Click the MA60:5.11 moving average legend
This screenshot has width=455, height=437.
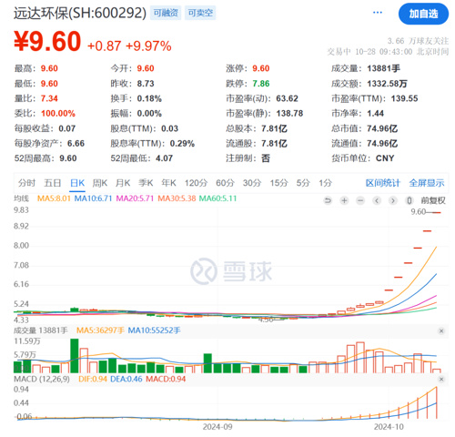click(217, 198)
